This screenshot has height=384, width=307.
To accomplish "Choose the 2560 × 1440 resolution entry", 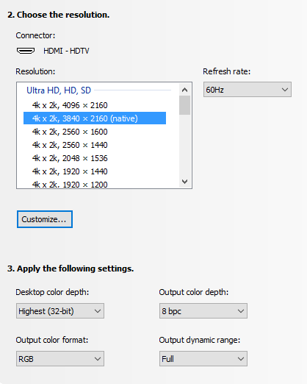I will click(95, 145).
